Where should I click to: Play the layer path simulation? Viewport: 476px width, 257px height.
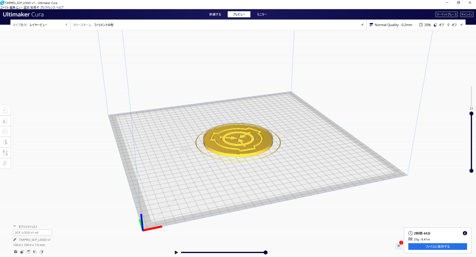point(176,253)
